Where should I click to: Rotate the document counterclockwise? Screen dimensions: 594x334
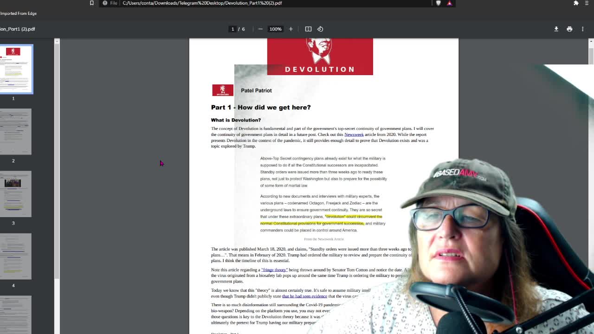tap(320, 29)
